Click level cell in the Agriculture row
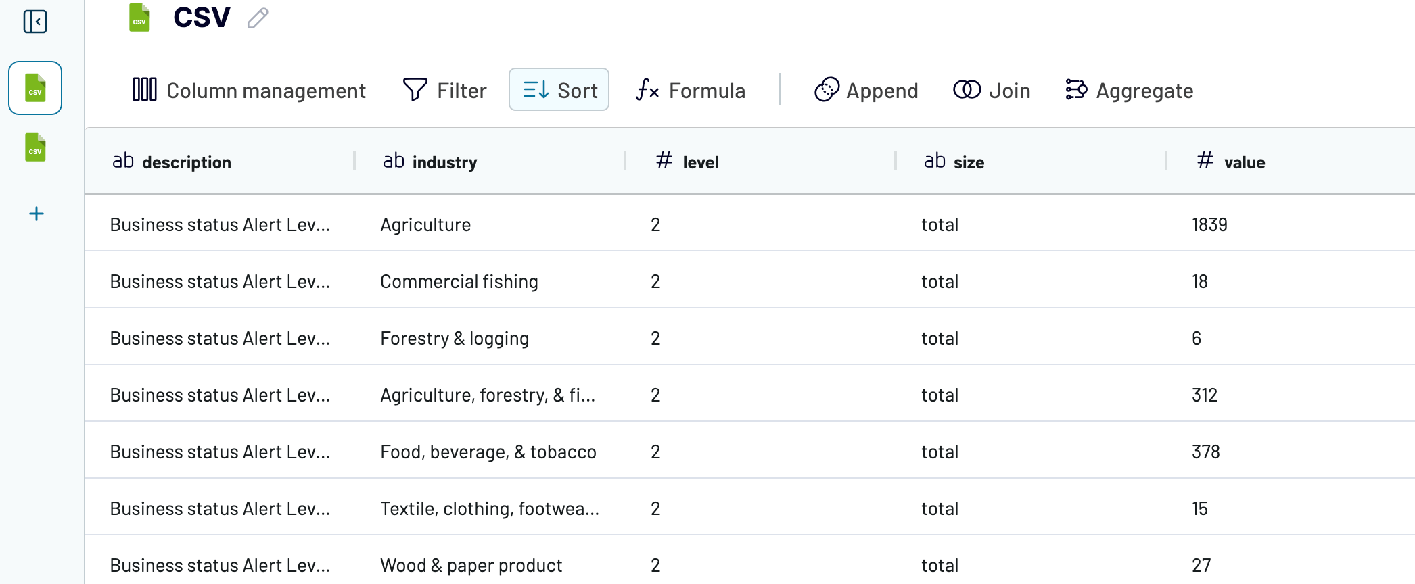Image resolution: width=1415 pixels, height=584 pixels. (x=655, y=224)
